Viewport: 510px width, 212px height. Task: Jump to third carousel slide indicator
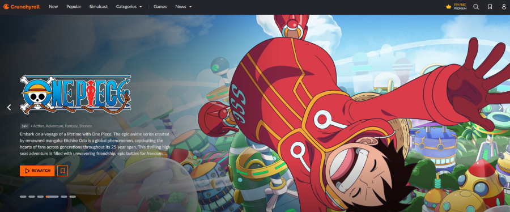(x=40, y=197)
